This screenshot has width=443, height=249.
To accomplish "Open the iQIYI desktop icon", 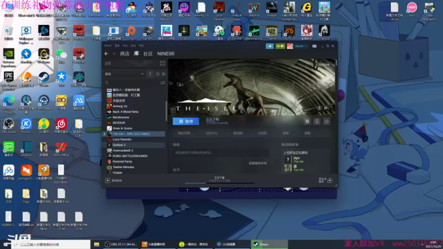I will coord(9,149).
